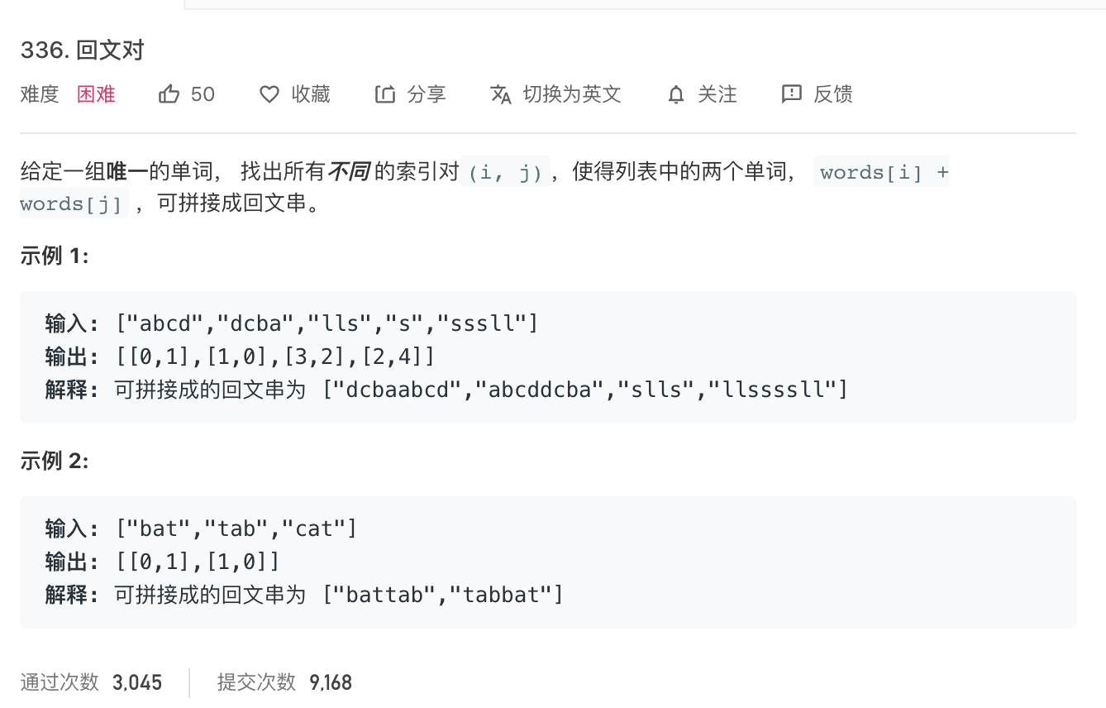Click the bell notification icon
This screenshot has height=708, width=1106.
point(676,95)
